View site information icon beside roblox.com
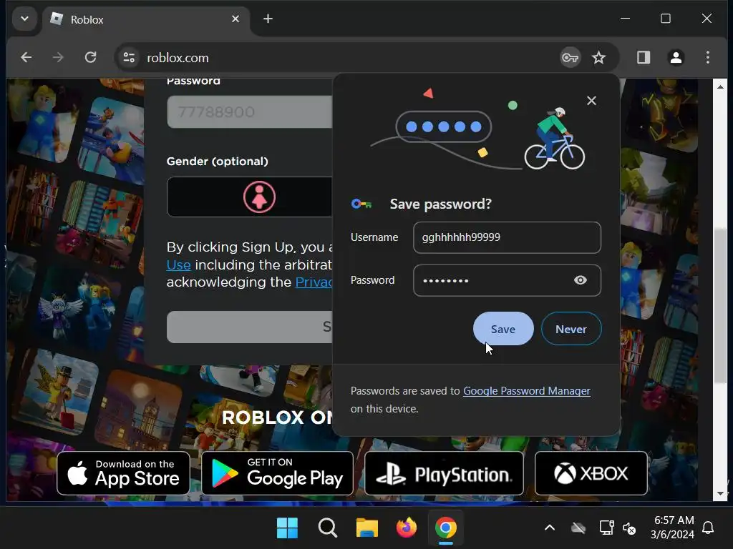Viewport: 733px width, 549px height. [129, 57]
